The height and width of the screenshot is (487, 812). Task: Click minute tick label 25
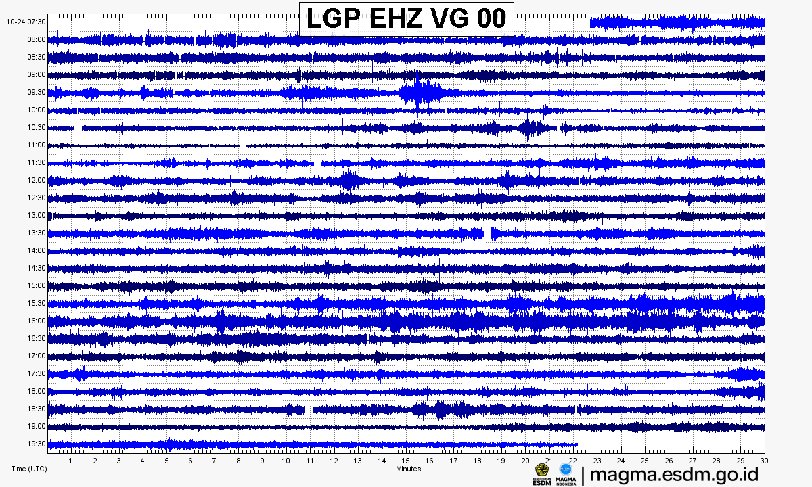(x=645, y=461)
